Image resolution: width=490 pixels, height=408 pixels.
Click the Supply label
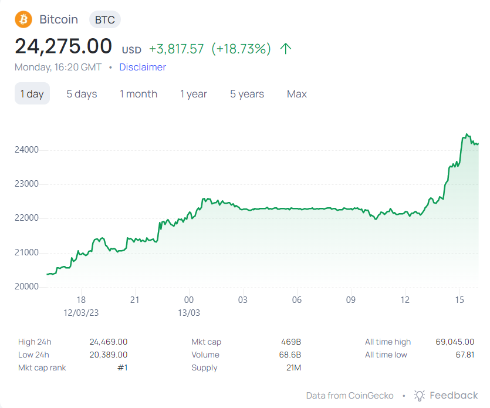pos(204,367)
